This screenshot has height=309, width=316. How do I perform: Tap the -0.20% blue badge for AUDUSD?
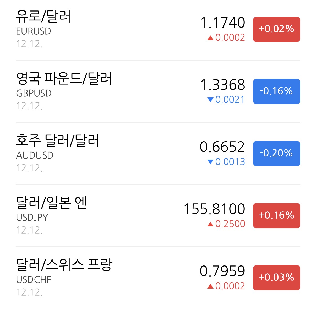coord(276,153)
